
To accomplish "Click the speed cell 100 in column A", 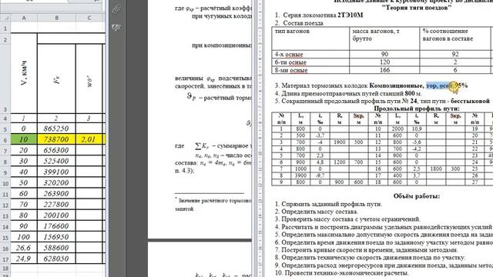I will tap(24, 237).
